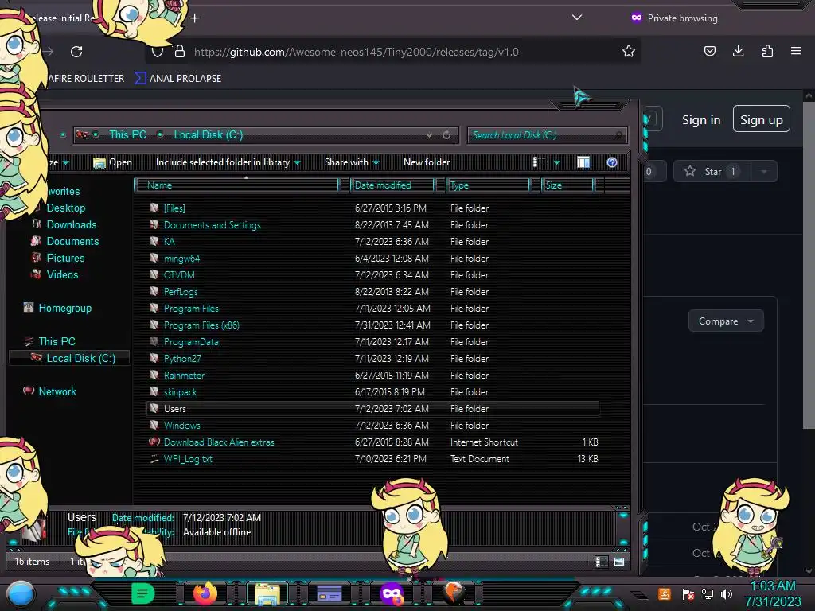815x611 pixels.
Task: Click the volume speaker tray icon
Action: pyautogui.click(x=727, y=593)
